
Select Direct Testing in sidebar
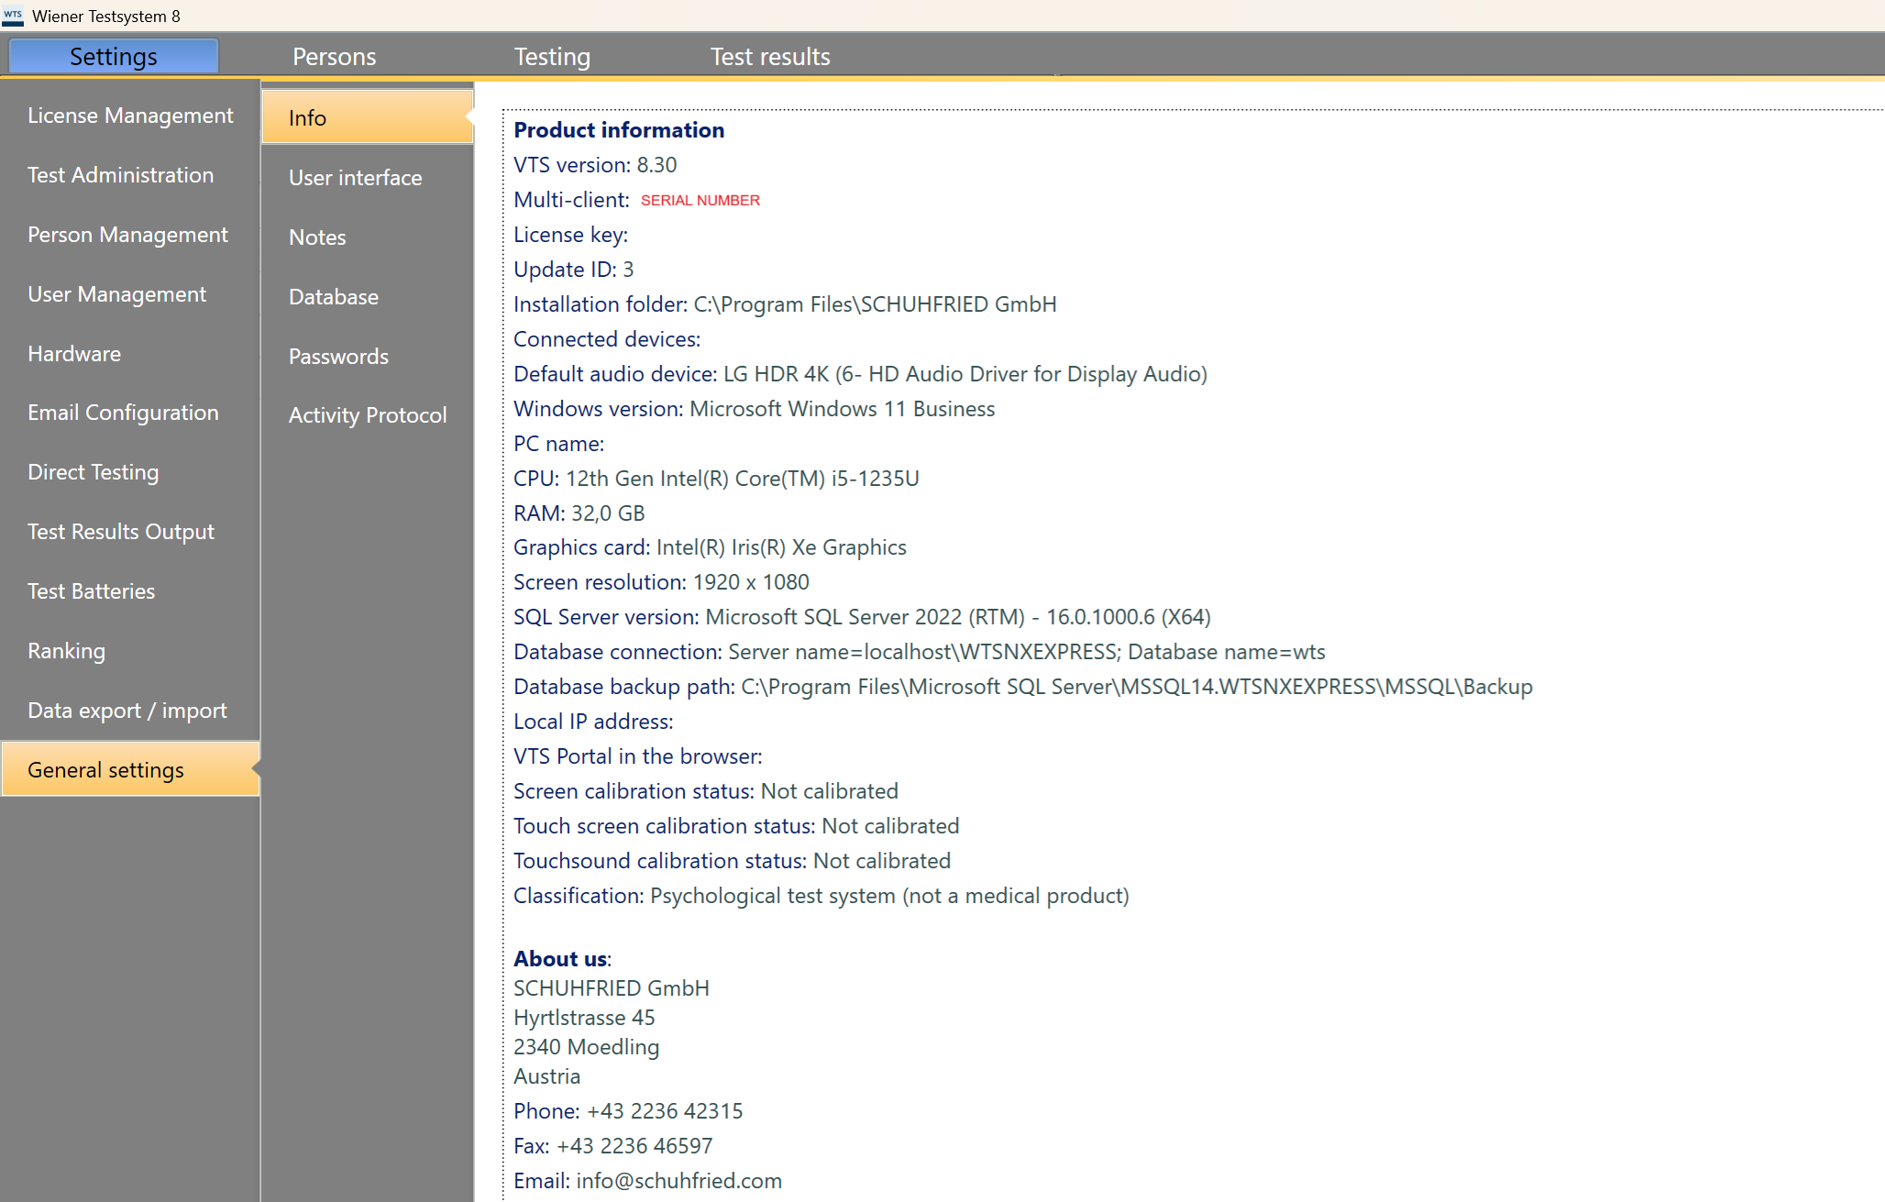point(93,472)
